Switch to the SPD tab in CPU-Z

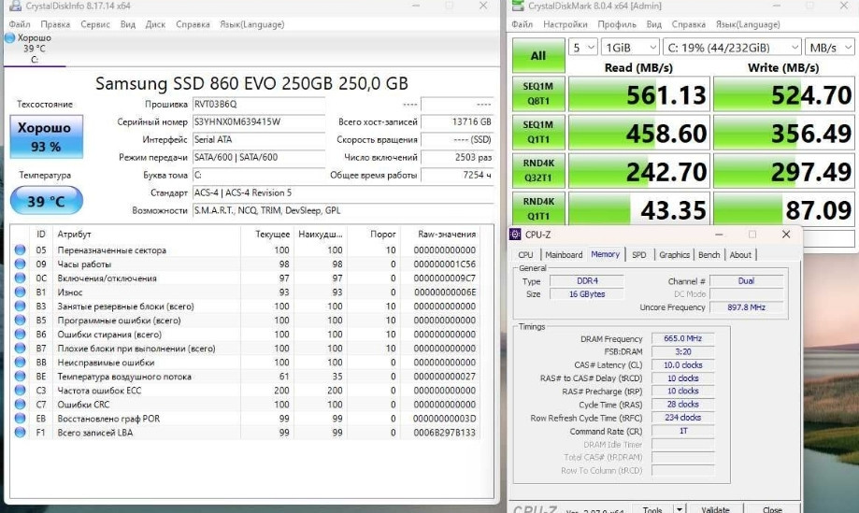(x=638, y=254)
